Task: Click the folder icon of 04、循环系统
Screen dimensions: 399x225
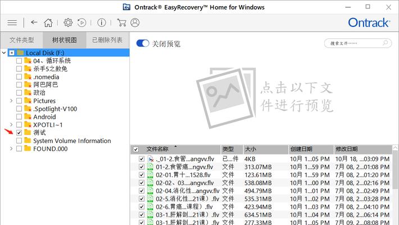Action: point(28,61)
